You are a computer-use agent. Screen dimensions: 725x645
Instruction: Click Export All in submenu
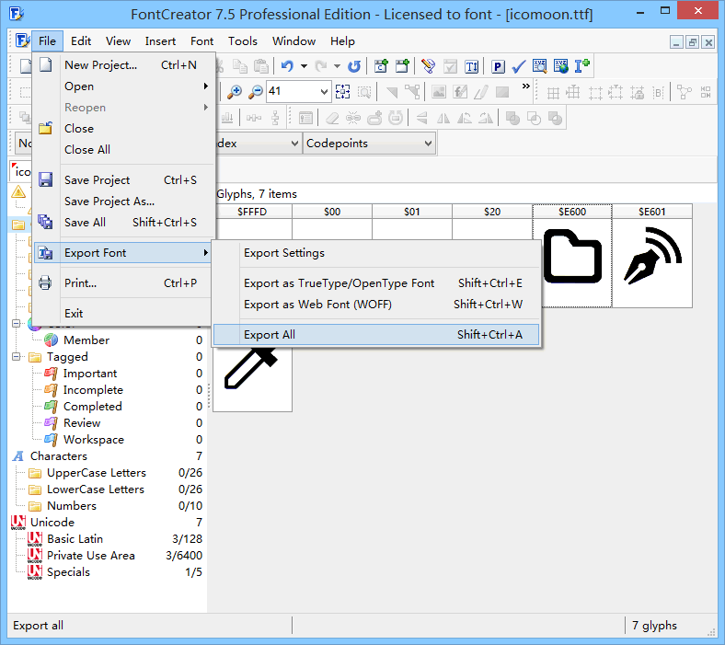376,335
